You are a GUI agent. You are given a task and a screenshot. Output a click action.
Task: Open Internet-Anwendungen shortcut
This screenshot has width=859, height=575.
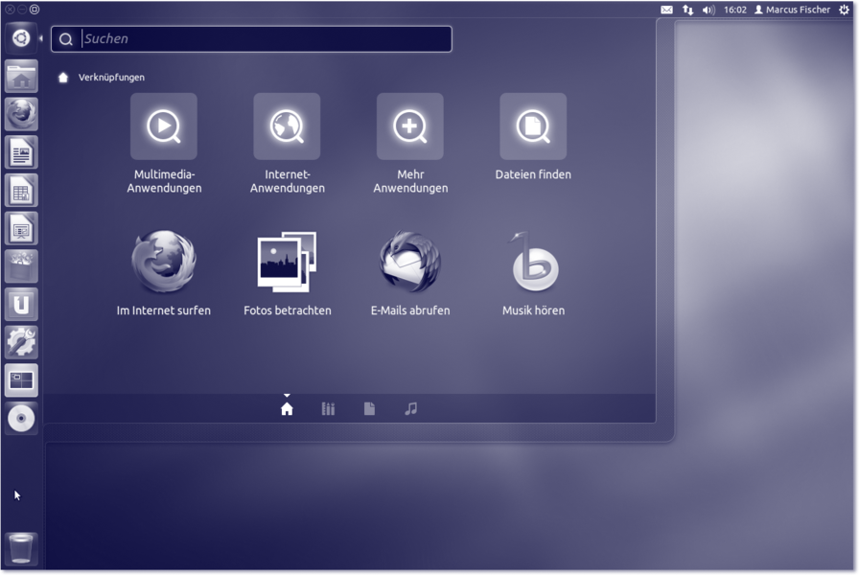(287, 126)
